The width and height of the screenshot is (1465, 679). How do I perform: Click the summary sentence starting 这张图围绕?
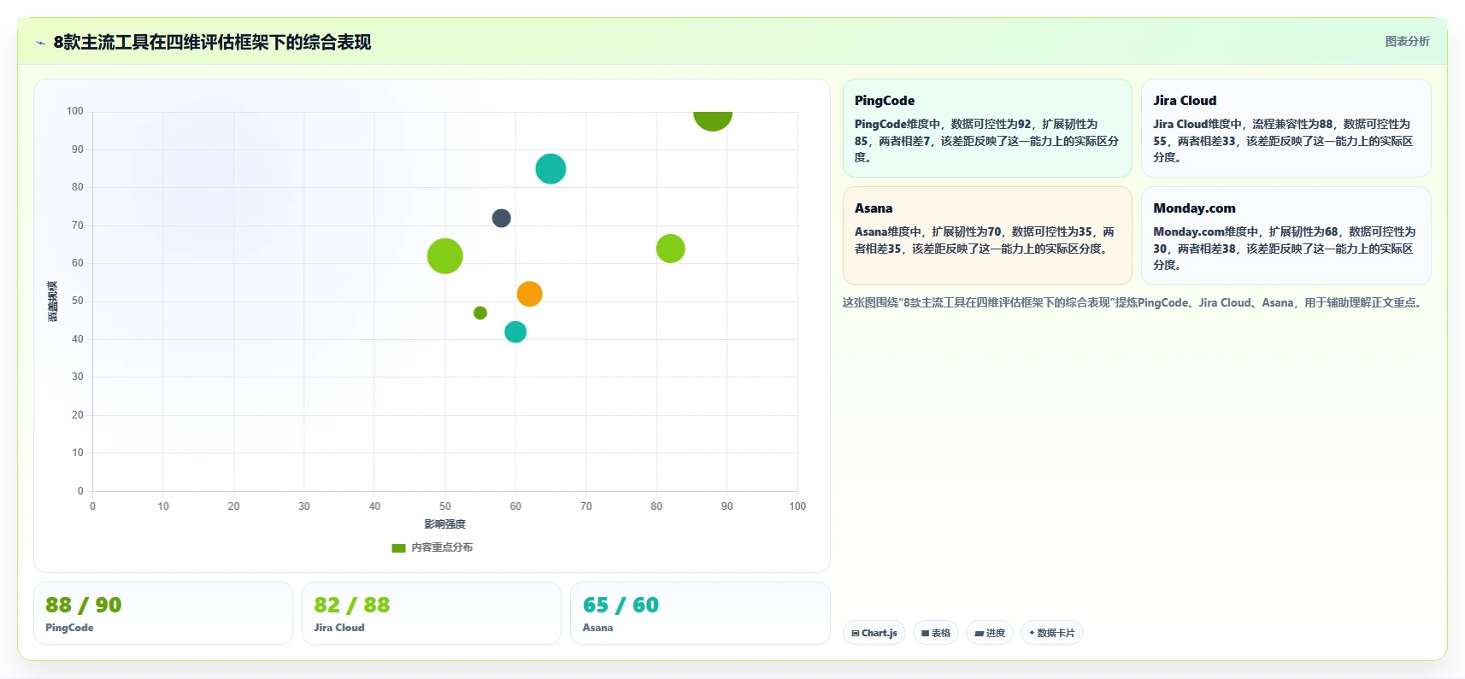click(1133, 302)
